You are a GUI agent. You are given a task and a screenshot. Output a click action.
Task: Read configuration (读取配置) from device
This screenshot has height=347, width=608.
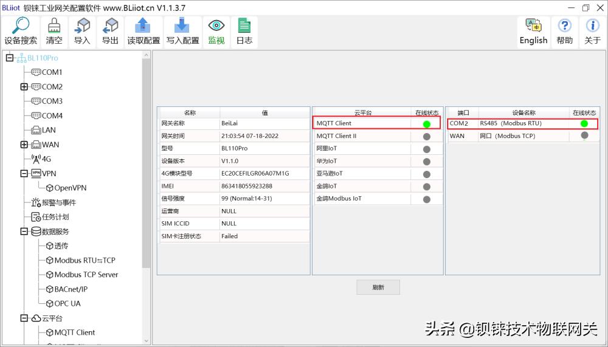[x=143, y=32]
